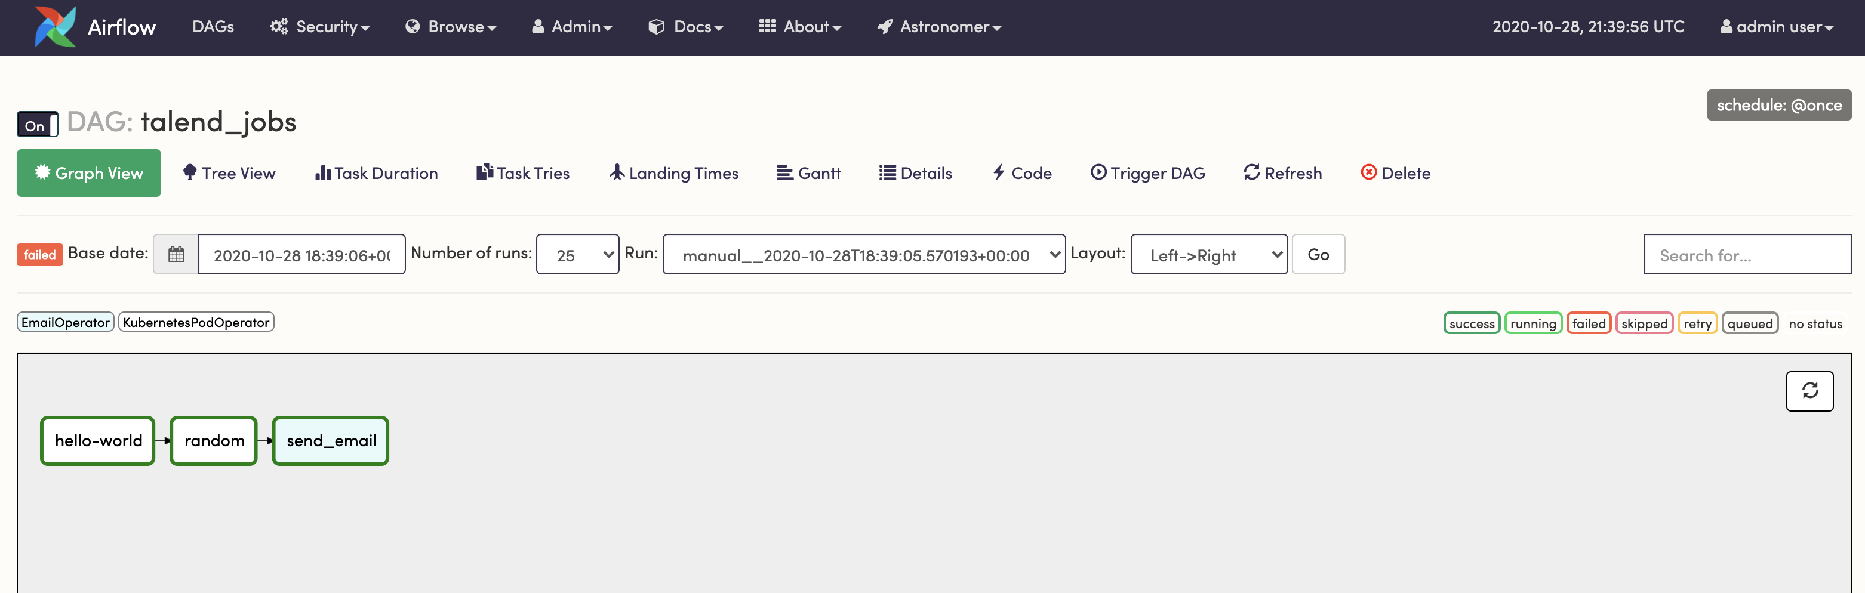
Task: Open the Gantt chart
Action: pos(809,173)
